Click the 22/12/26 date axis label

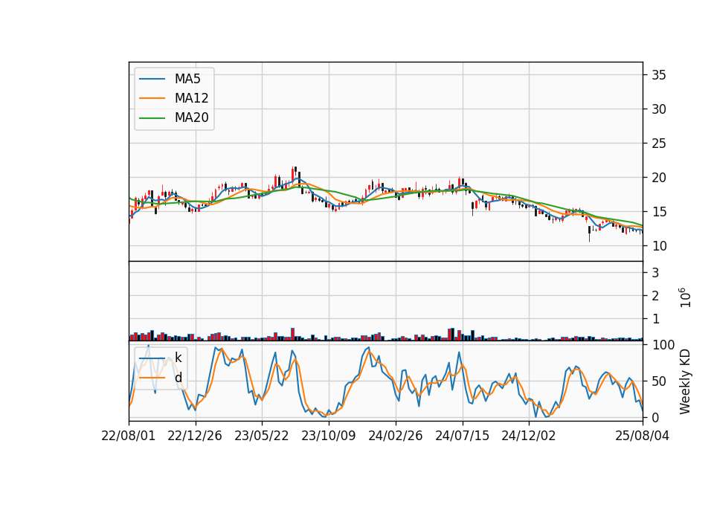pos(195,436)
